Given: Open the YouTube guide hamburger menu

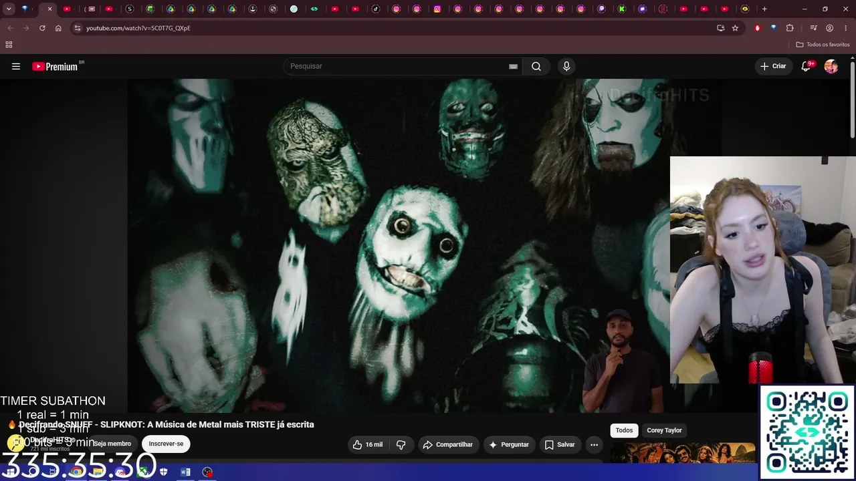Looking at the screenshot, I should point(16,66).
